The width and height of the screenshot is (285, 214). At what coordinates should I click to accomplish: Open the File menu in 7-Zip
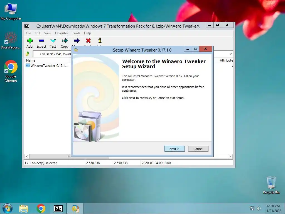(x=28, y=33)
